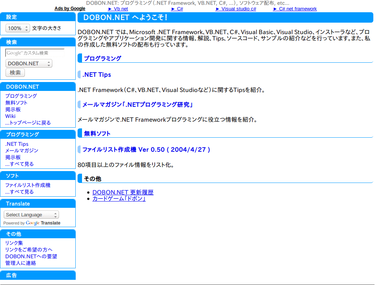
Task: Click …すべて見る under the ソフト section
Action: pos(19,192)
